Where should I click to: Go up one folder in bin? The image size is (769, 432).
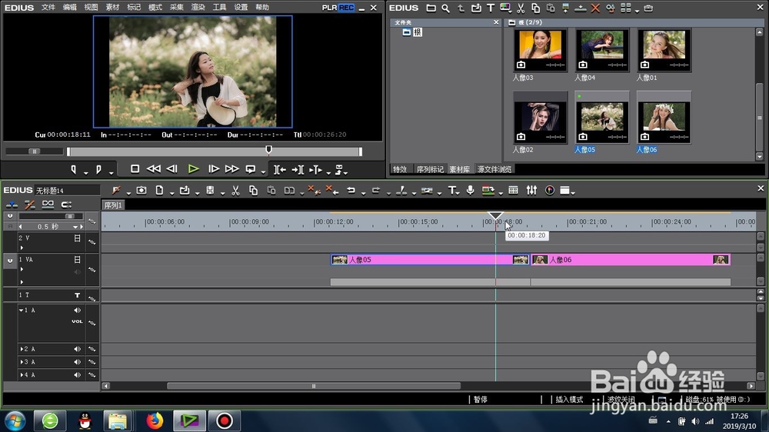coord(461,8)
